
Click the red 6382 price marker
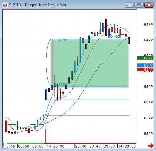pyautogui.click(x=145, y=69)
